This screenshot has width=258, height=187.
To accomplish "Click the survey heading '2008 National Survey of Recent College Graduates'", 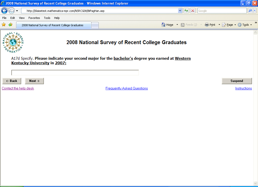I will coord(126,42).
